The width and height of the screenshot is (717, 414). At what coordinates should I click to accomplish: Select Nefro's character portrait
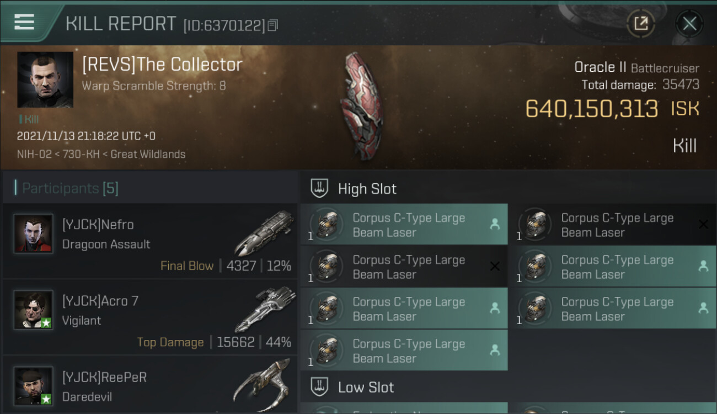click(34, 234)
